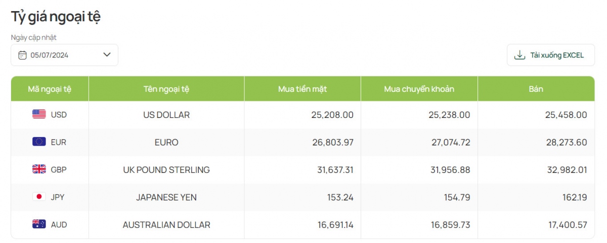Open the 05/07/2024 date selector

click(64, 55)
